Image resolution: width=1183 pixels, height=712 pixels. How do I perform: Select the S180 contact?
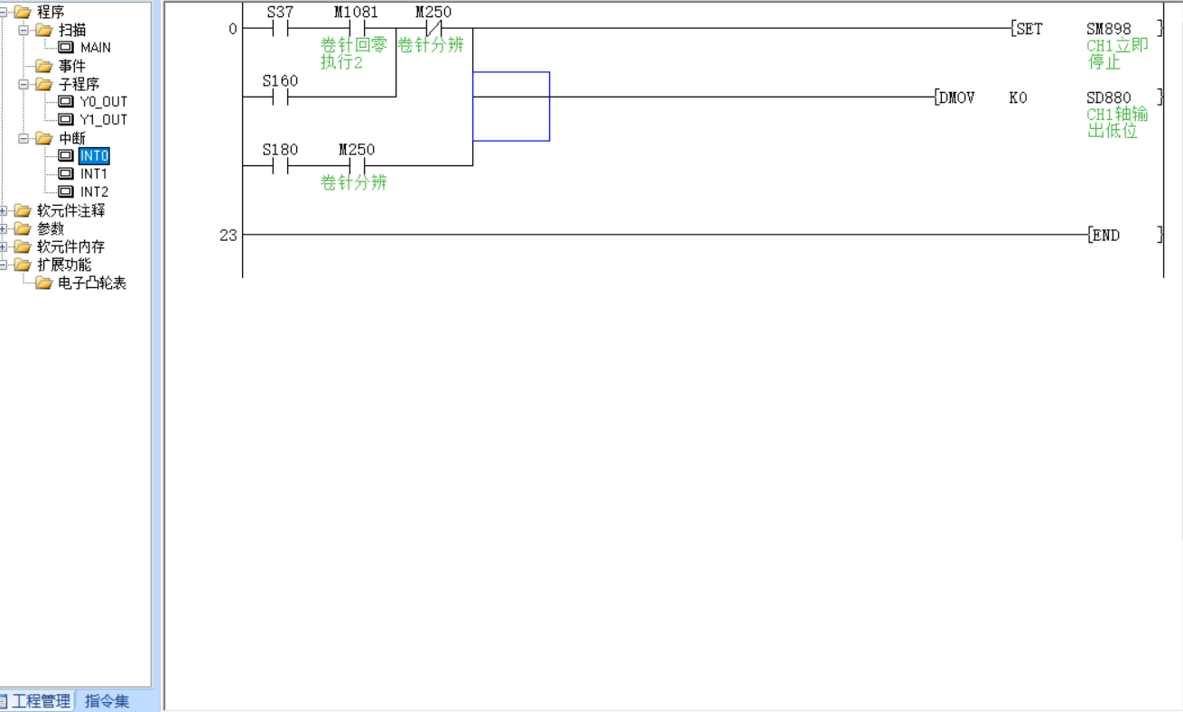pyautogui.click(x=280, y=165)
